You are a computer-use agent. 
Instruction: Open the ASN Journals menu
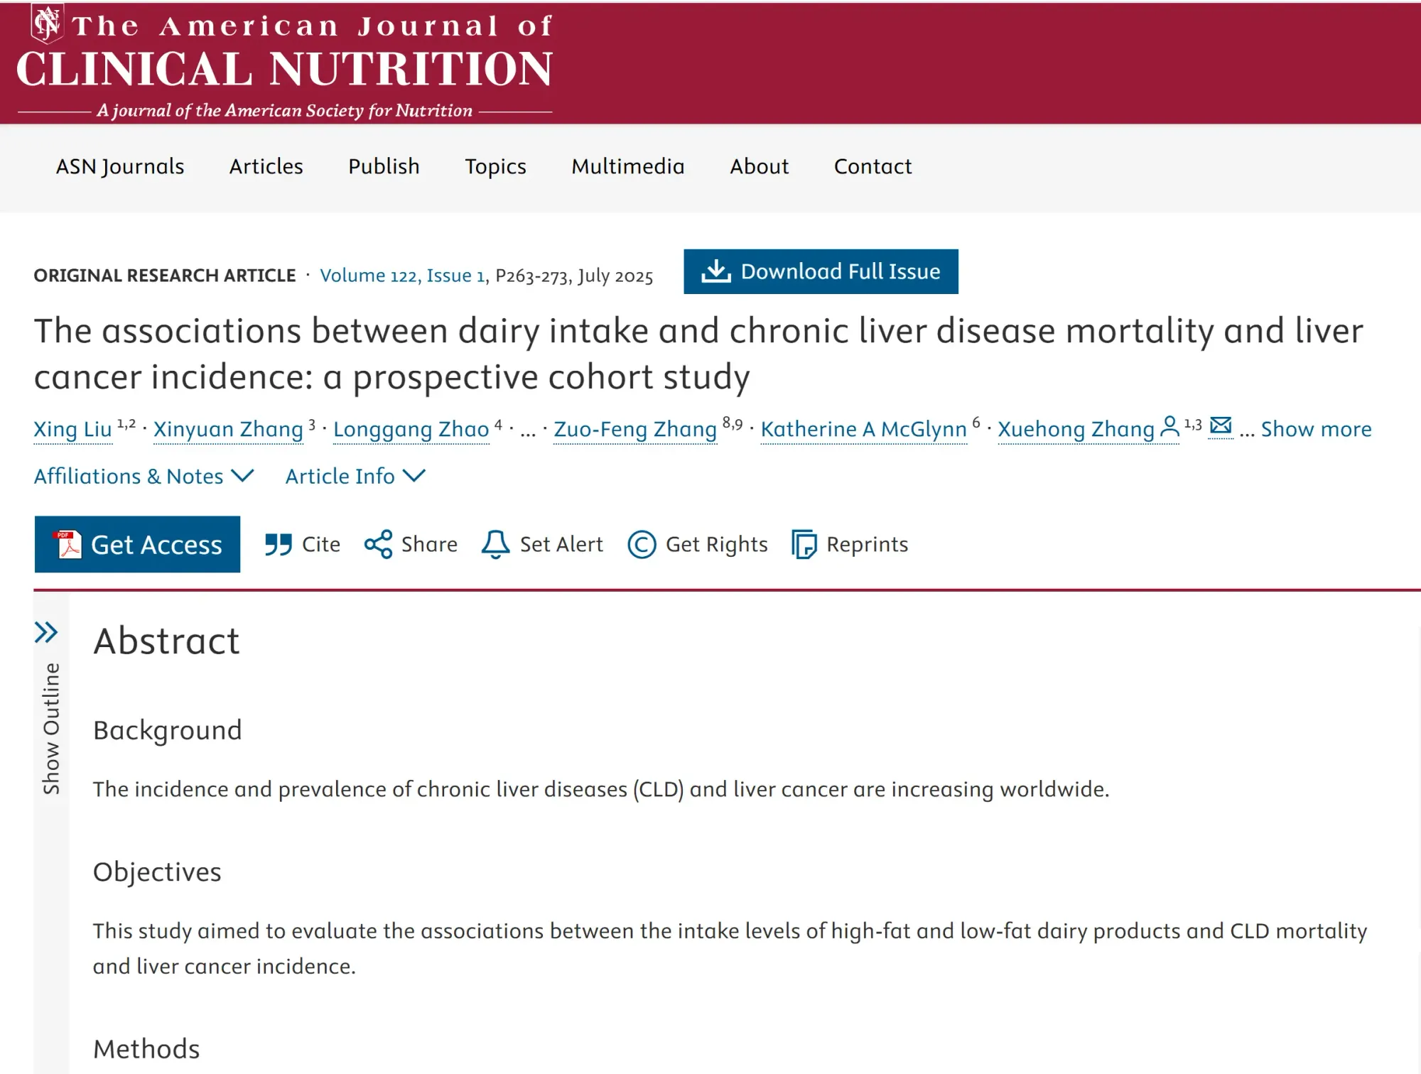tap(120, 166)
